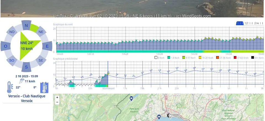Click the SO segment of the compass
Screen dimensions: 265x121
tap(12, 60)
